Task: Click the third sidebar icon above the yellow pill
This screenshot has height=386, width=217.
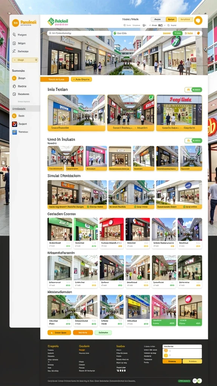Action: coord(14,51)
